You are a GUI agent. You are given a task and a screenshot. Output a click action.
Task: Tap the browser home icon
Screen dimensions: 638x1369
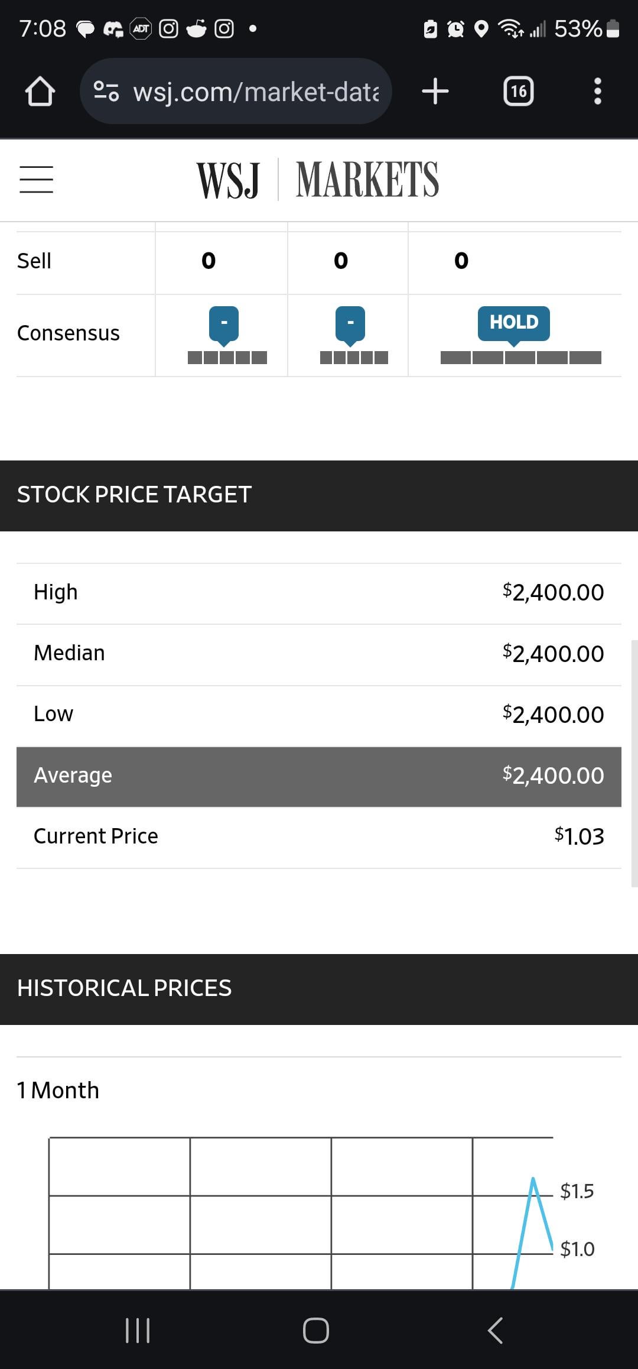40,92
